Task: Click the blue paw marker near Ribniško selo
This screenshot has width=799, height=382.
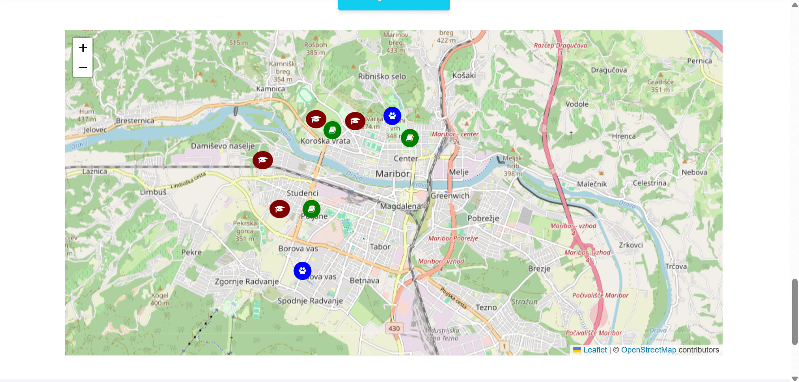Action: (x=392, y=116)
